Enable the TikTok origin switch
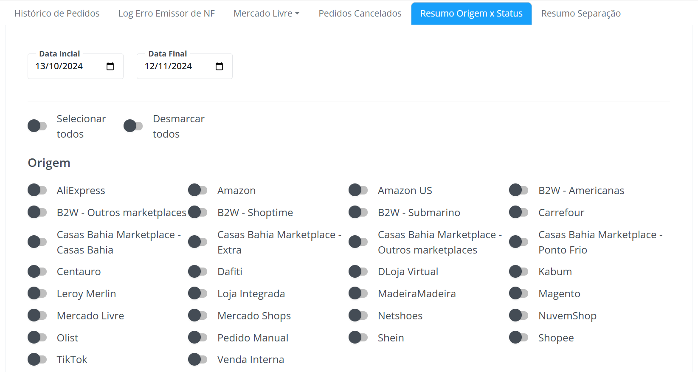Viewport: 698px width, 372px height. pyautogui.click(x=37, y=360)
